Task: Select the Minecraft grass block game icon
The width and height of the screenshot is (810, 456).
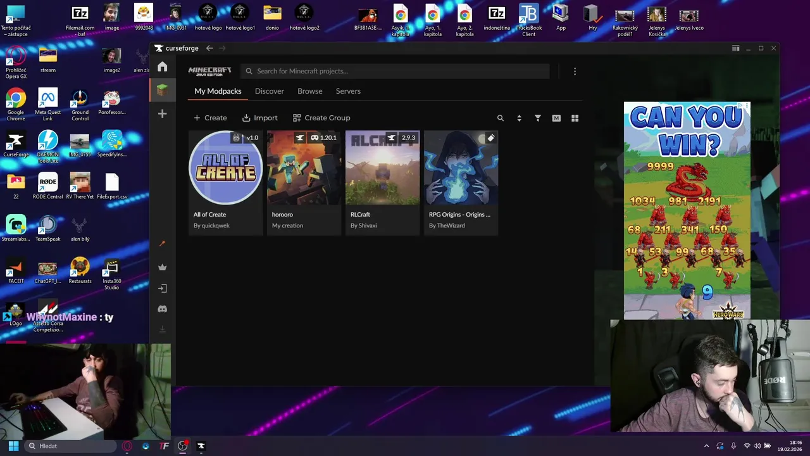Action: (163, 90)
